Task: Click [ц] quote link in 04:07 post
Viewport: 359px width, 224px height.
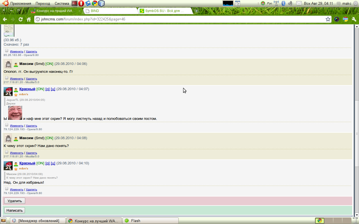Action: pos(53,89)
